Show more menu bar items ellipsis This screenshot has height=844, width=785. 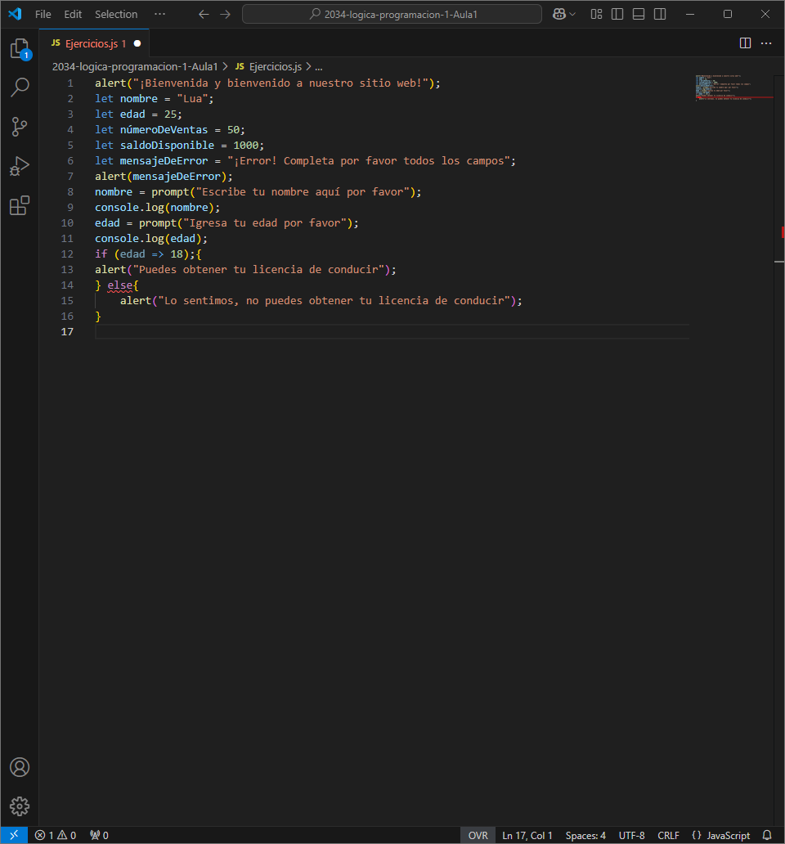click(159, 15)
